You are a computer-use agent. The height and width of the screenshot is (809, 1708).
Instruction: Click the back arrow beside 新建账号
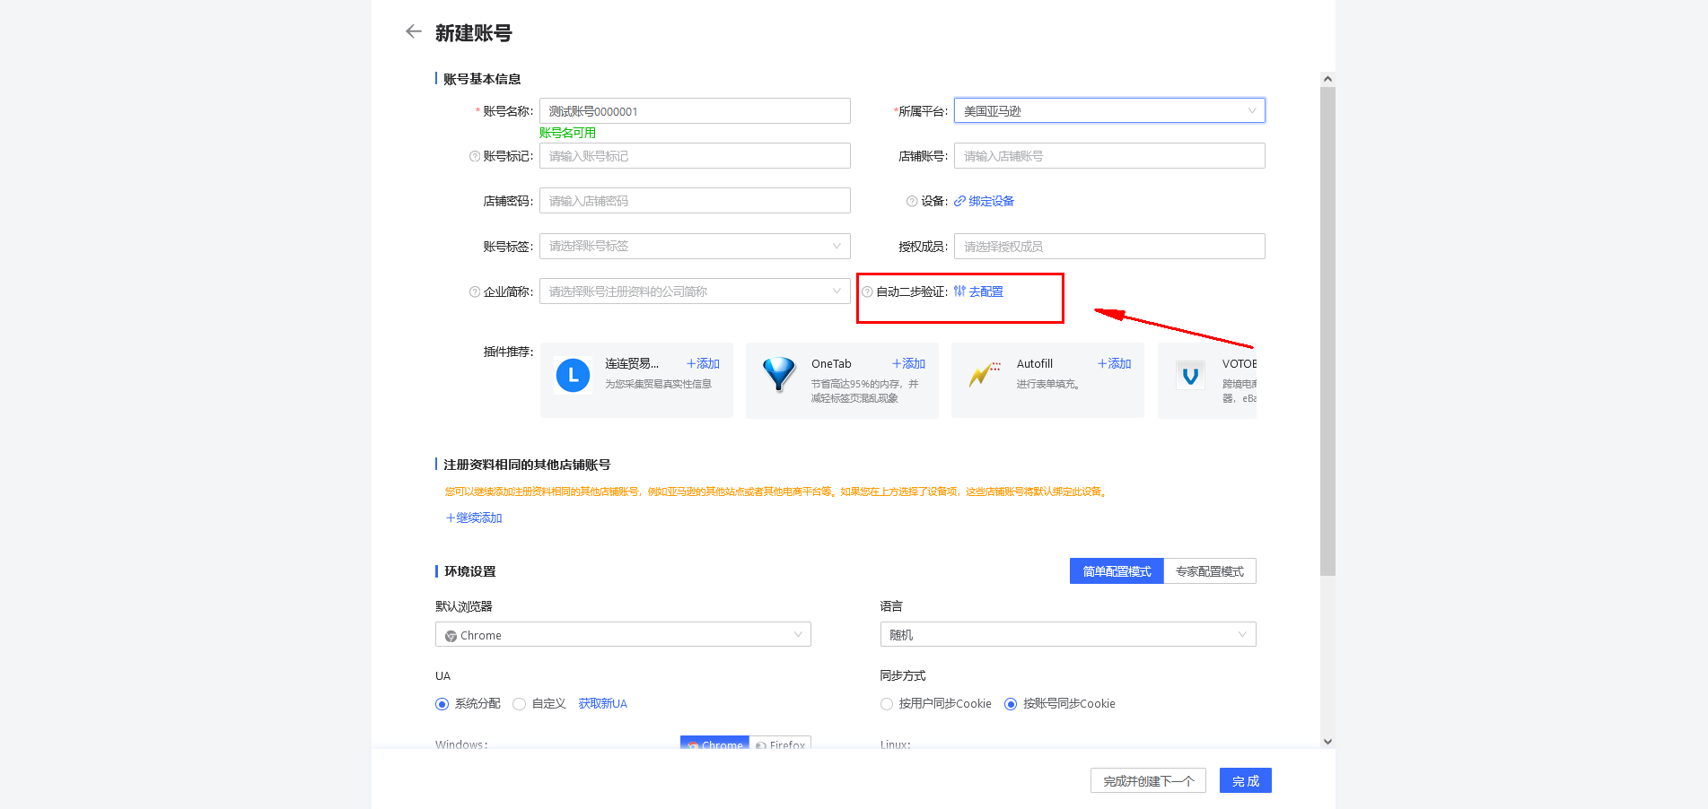coord(413,31)
